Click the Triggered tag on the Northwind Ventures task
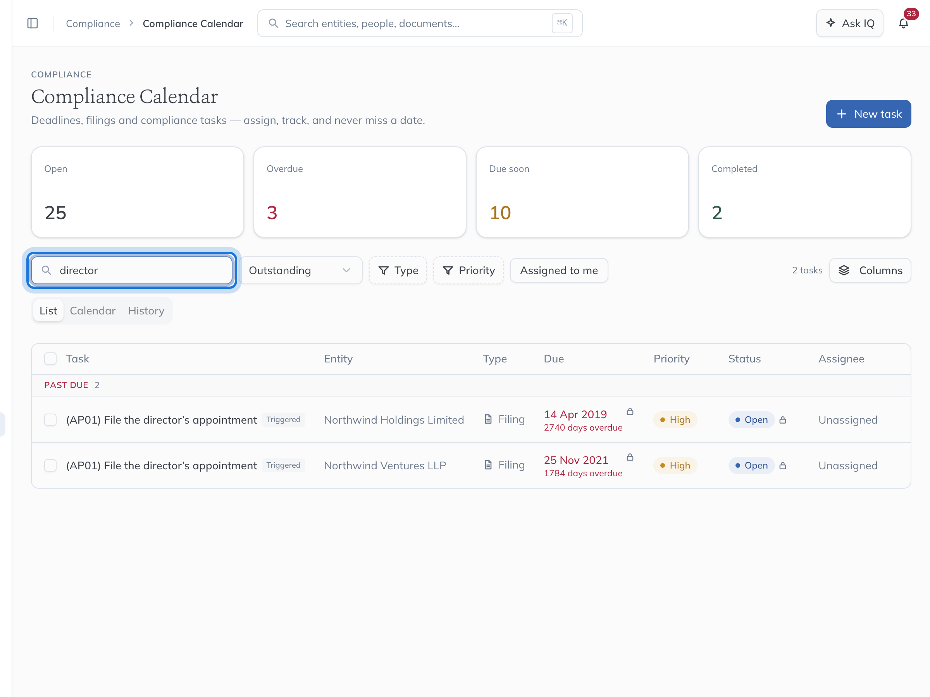The image size is (930, 697). coord(283,465)
